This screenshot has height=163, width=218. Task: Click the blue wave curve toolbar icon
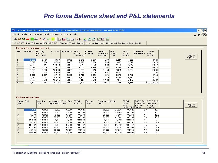(x=45, y=39)
